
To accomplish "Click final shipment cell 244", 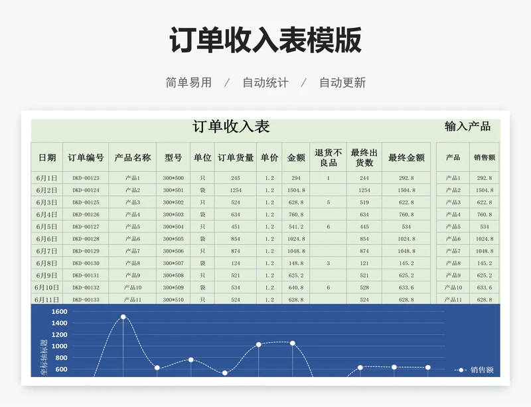I will pos(364,178).
